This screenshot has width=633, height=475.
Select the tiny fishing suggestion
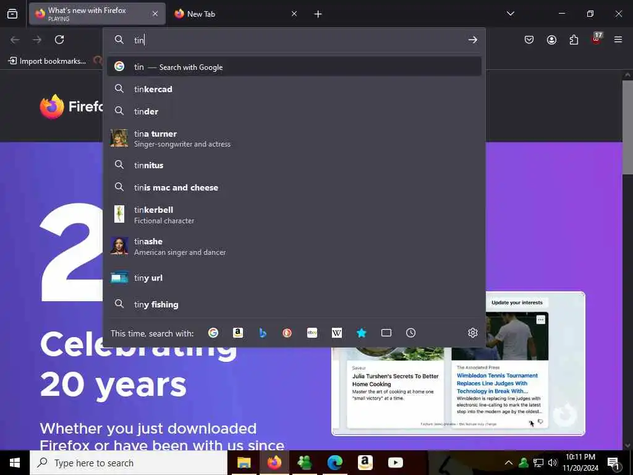coord(294,304)
